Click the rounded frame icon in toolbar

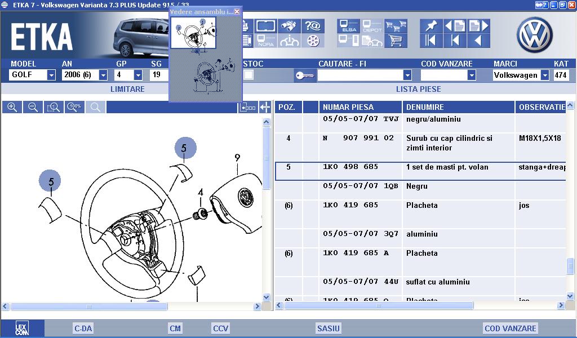point(266,26)
